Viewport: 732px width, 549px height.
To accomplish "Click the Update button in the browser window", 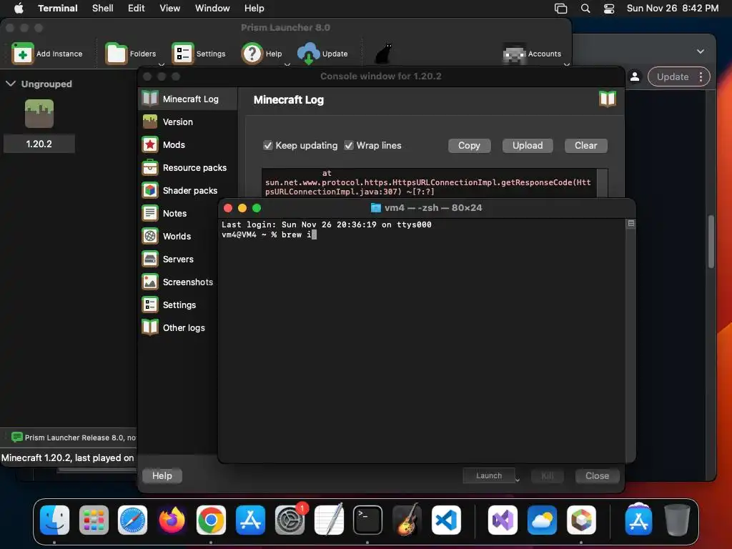I will (672, 76).
